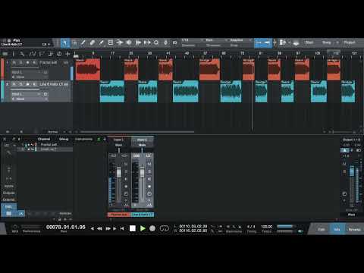Select the Instruments tab in console

point(83,140)
